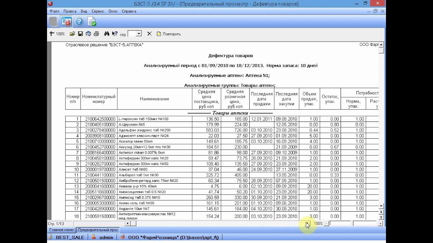
Task: Click the Антигриппин-максимум пак №12 product name
Action: click(147, 216)
